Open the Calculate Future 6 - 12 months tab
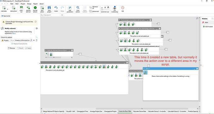The height and width of the screenshot is (114, 214). (177, 112)
